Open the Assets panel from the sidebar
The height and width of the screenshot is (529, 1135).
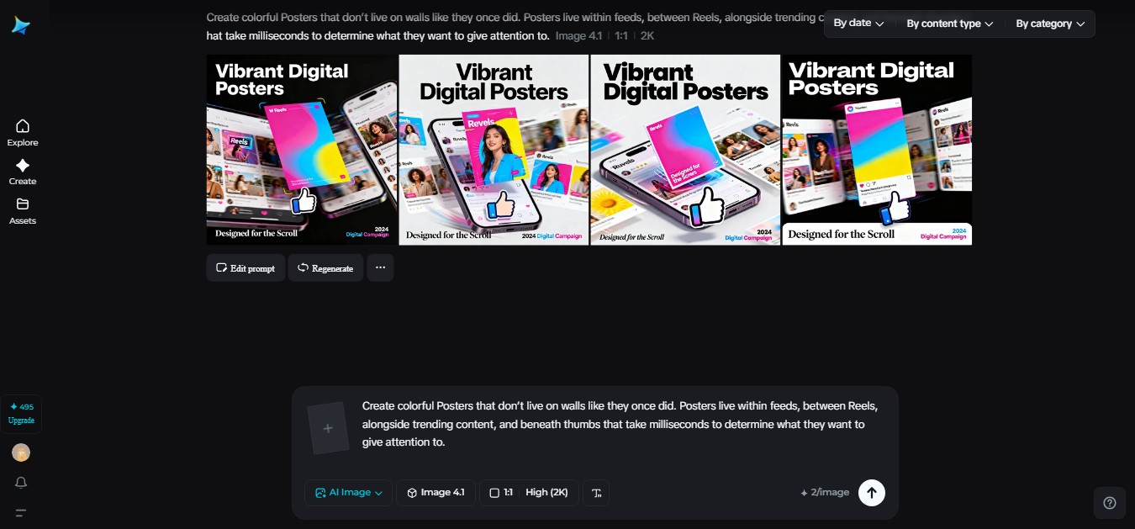pos(22,209)
